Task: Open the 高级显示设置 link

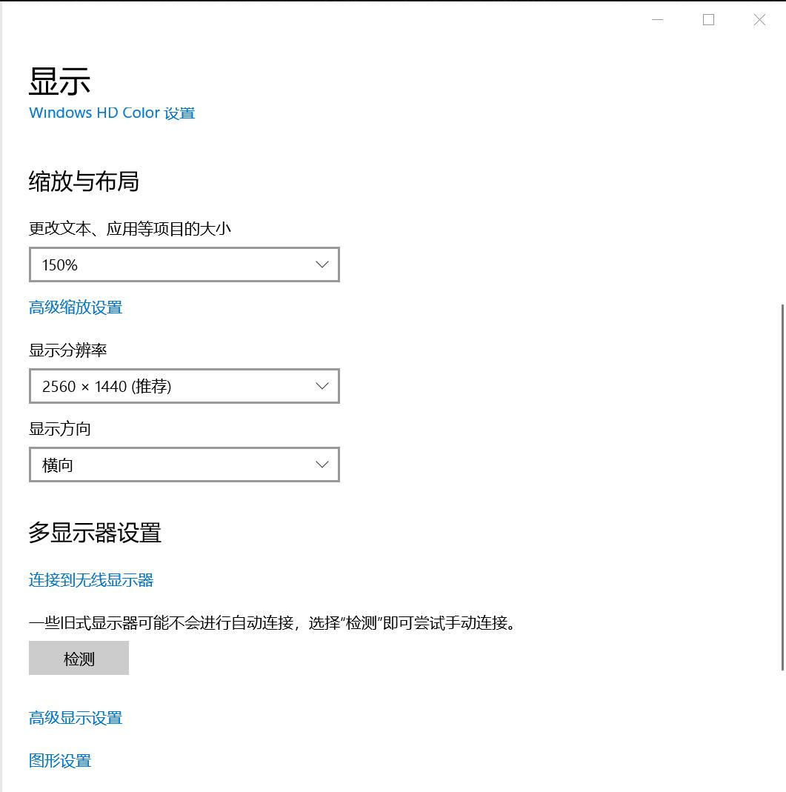Action: pyautogui.click(x=76, y=717)
